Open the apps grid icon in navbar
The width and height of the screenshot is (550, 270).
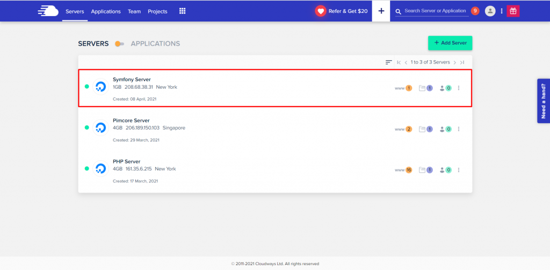click(182, 11)
